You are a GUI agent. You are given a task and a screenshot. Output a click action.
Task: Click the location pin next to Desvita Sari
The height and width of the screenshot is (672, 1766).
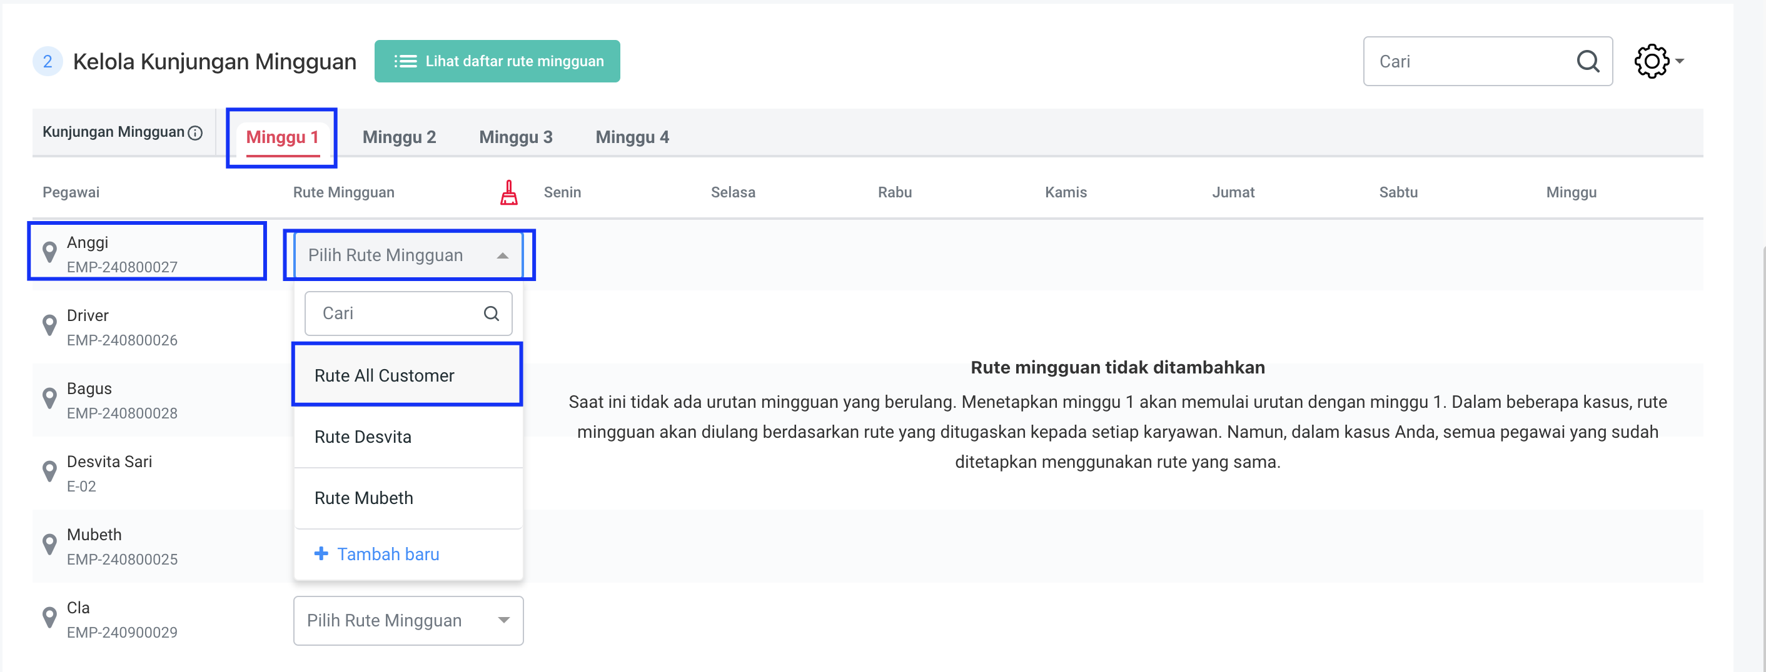click(49, 471)
